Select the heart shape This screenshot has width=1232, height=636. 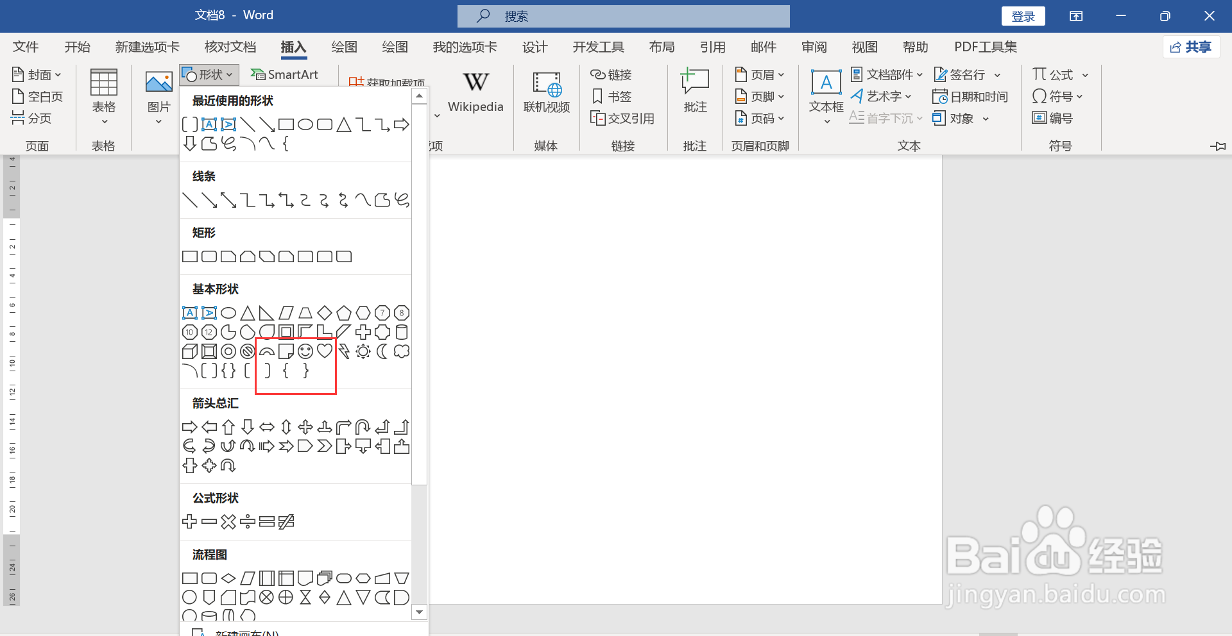point(325,351)
